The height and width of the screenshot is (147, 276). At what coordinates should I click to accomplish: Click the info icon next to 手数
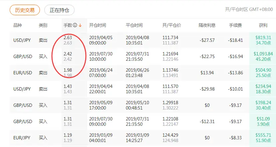pyautogui.click(x=75, y=25)
